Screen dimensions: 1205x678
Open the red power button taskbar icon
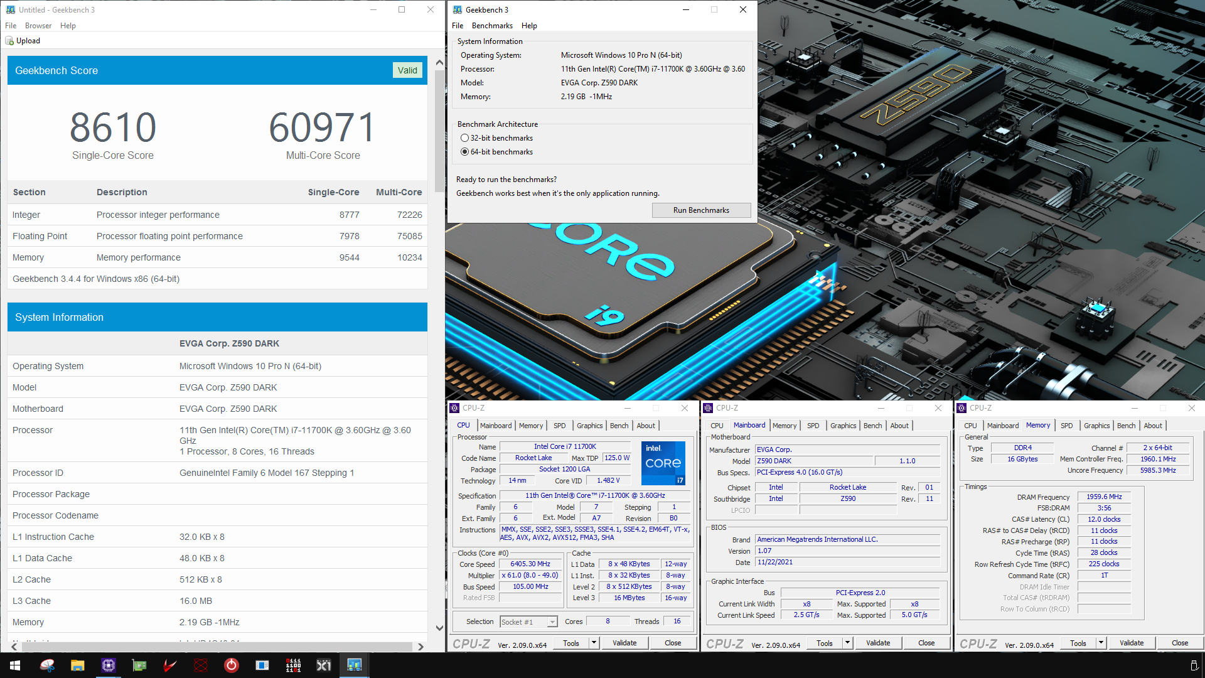232,665
